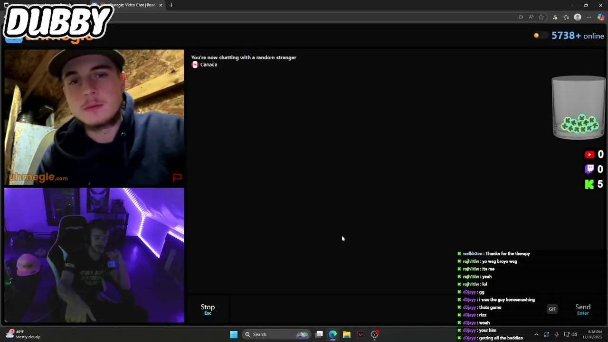Click the uhmegle.com watermark link
The width and height of the screenshot is (608, 342).
(x=38, y=178)
